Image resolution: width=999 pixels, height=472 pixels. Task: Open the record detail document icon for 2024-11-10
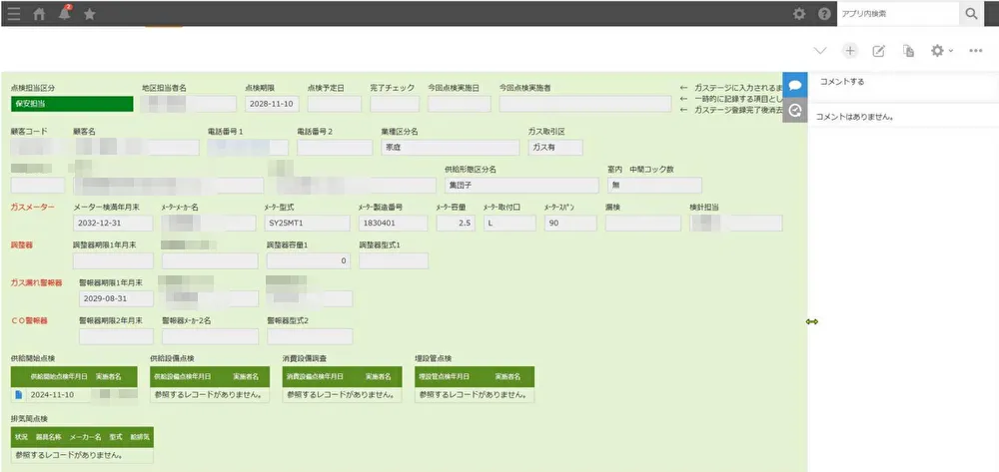pos(18,394)
